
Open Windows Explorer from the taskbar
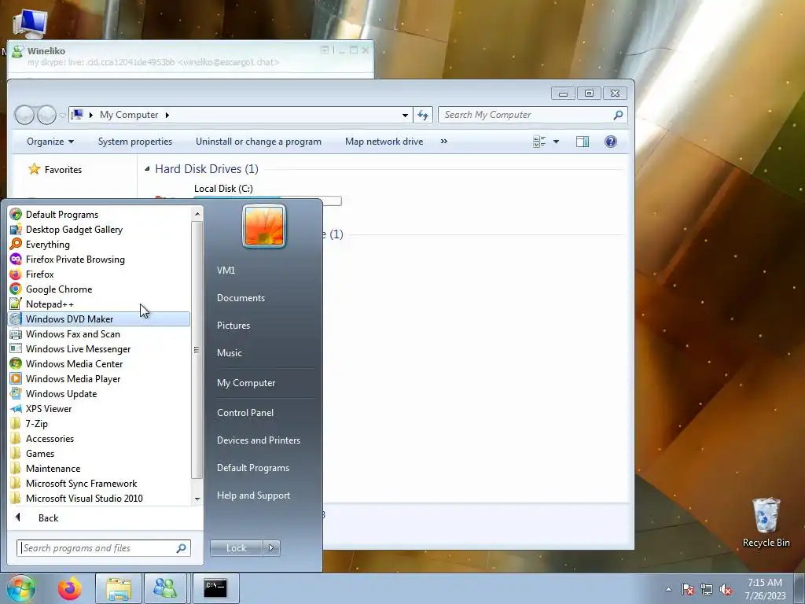[119, 588]
